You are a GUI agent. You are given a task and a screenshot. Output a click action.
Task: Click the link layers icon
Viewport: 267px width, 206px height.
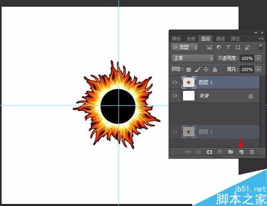(x=188, y=152)
